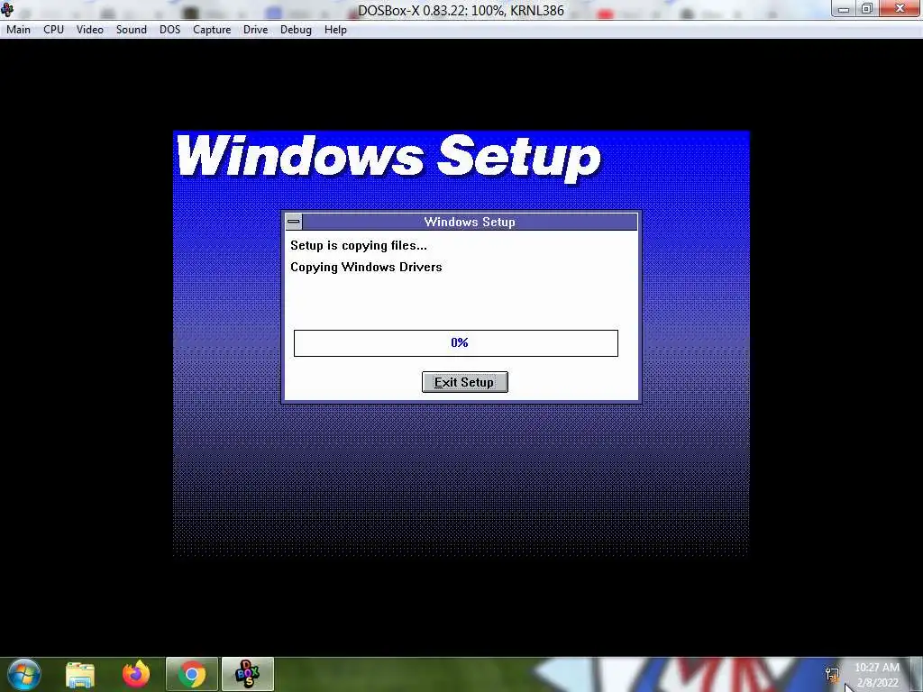923x692 pixels.
Task: Click the 0% copy progress bar
Action: [455, 343]
